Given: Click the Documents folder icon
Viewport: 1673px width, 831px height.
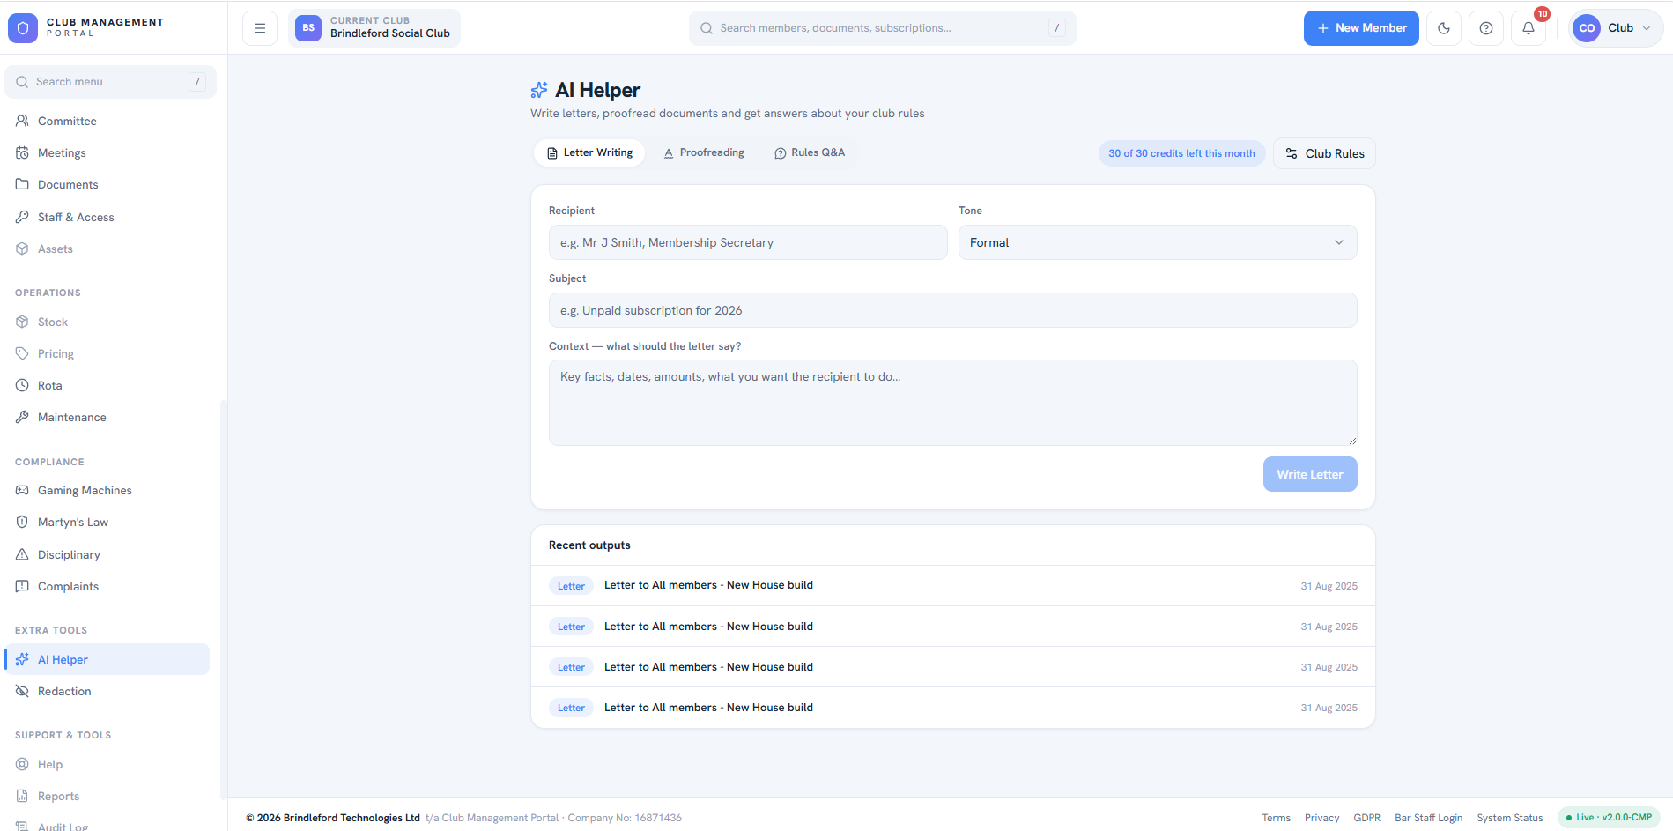Looking at the screenshot, I should tap(22, 184).
